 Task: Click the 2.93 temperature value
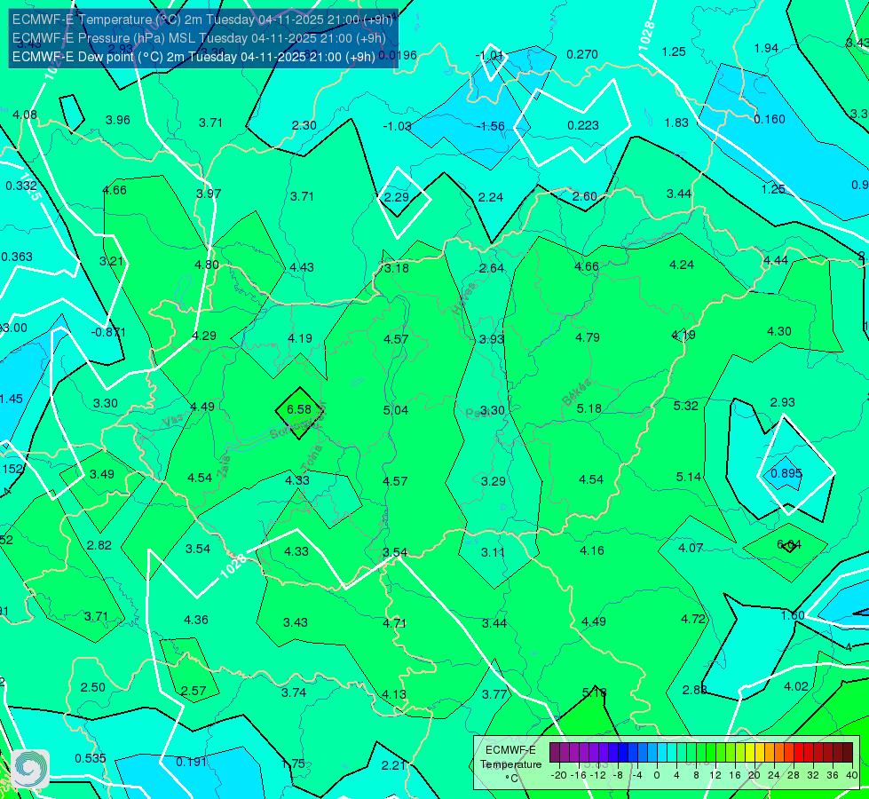point(783,402)
